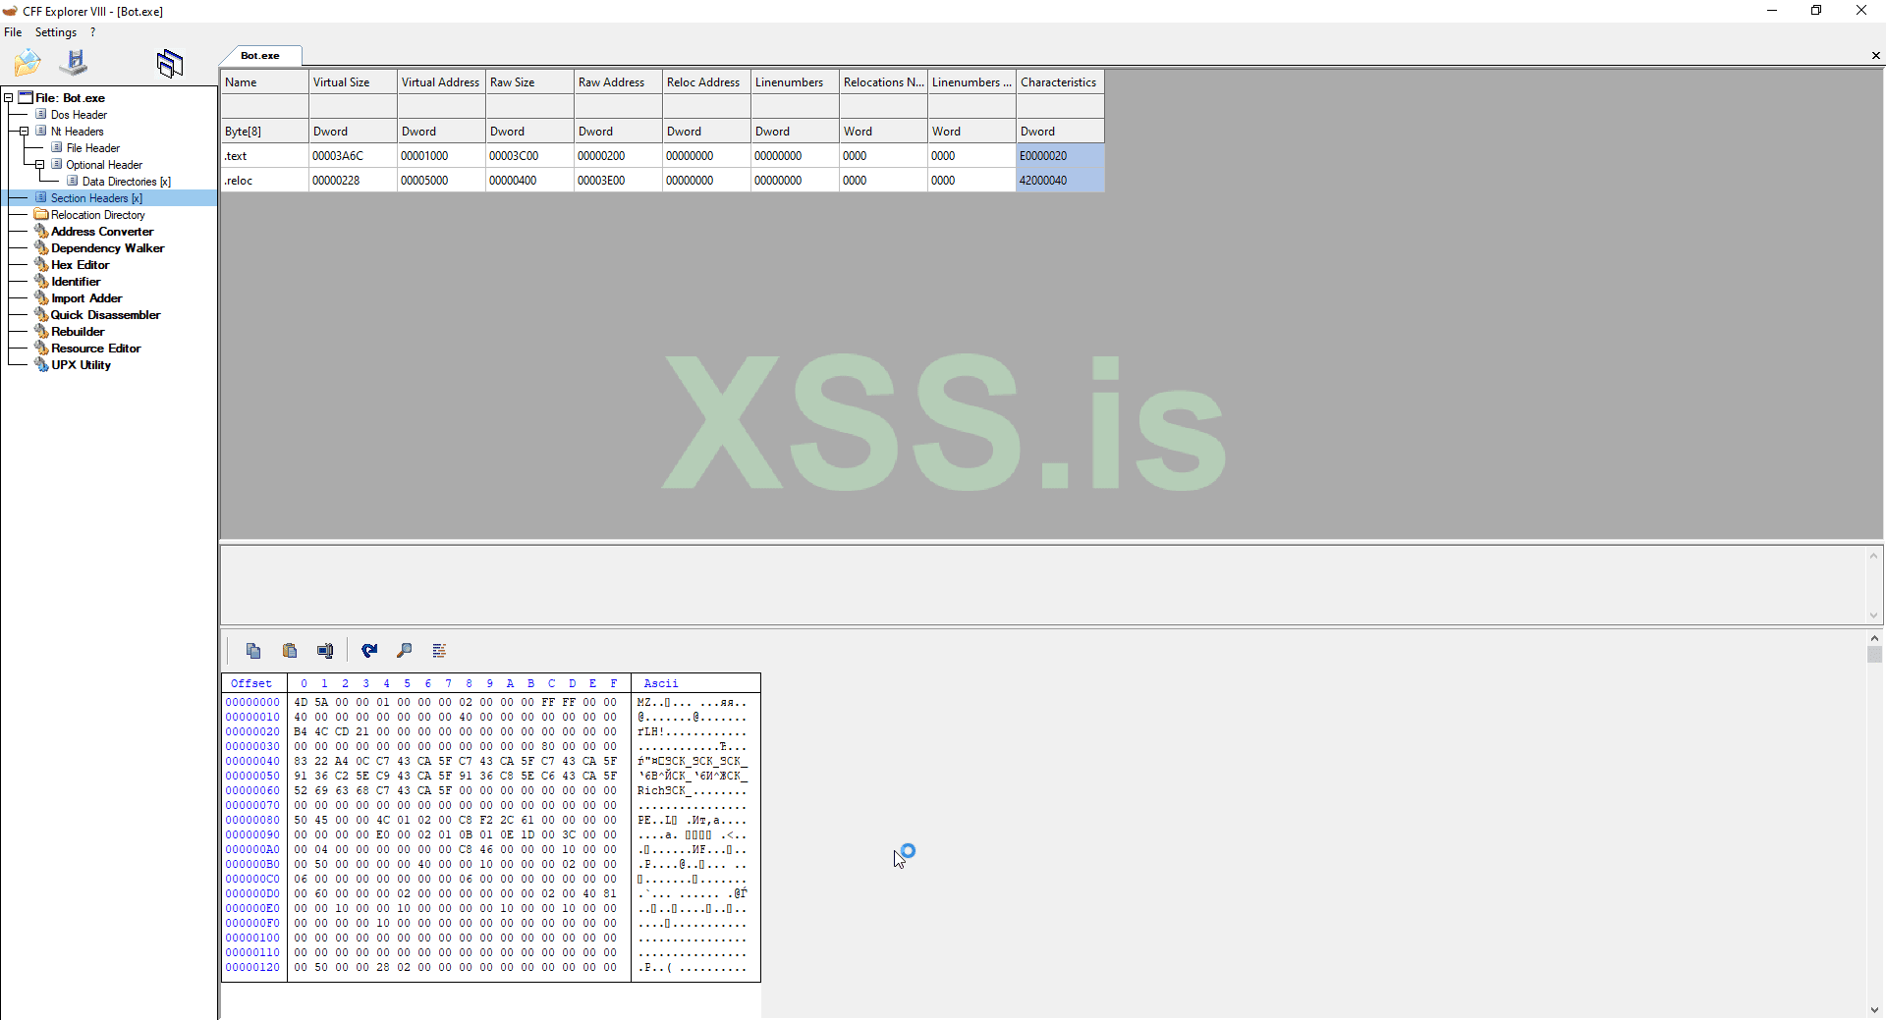1886x1020 pixels.
Task: Select Raw Address value 00003E00
Action: click(618, 181)
